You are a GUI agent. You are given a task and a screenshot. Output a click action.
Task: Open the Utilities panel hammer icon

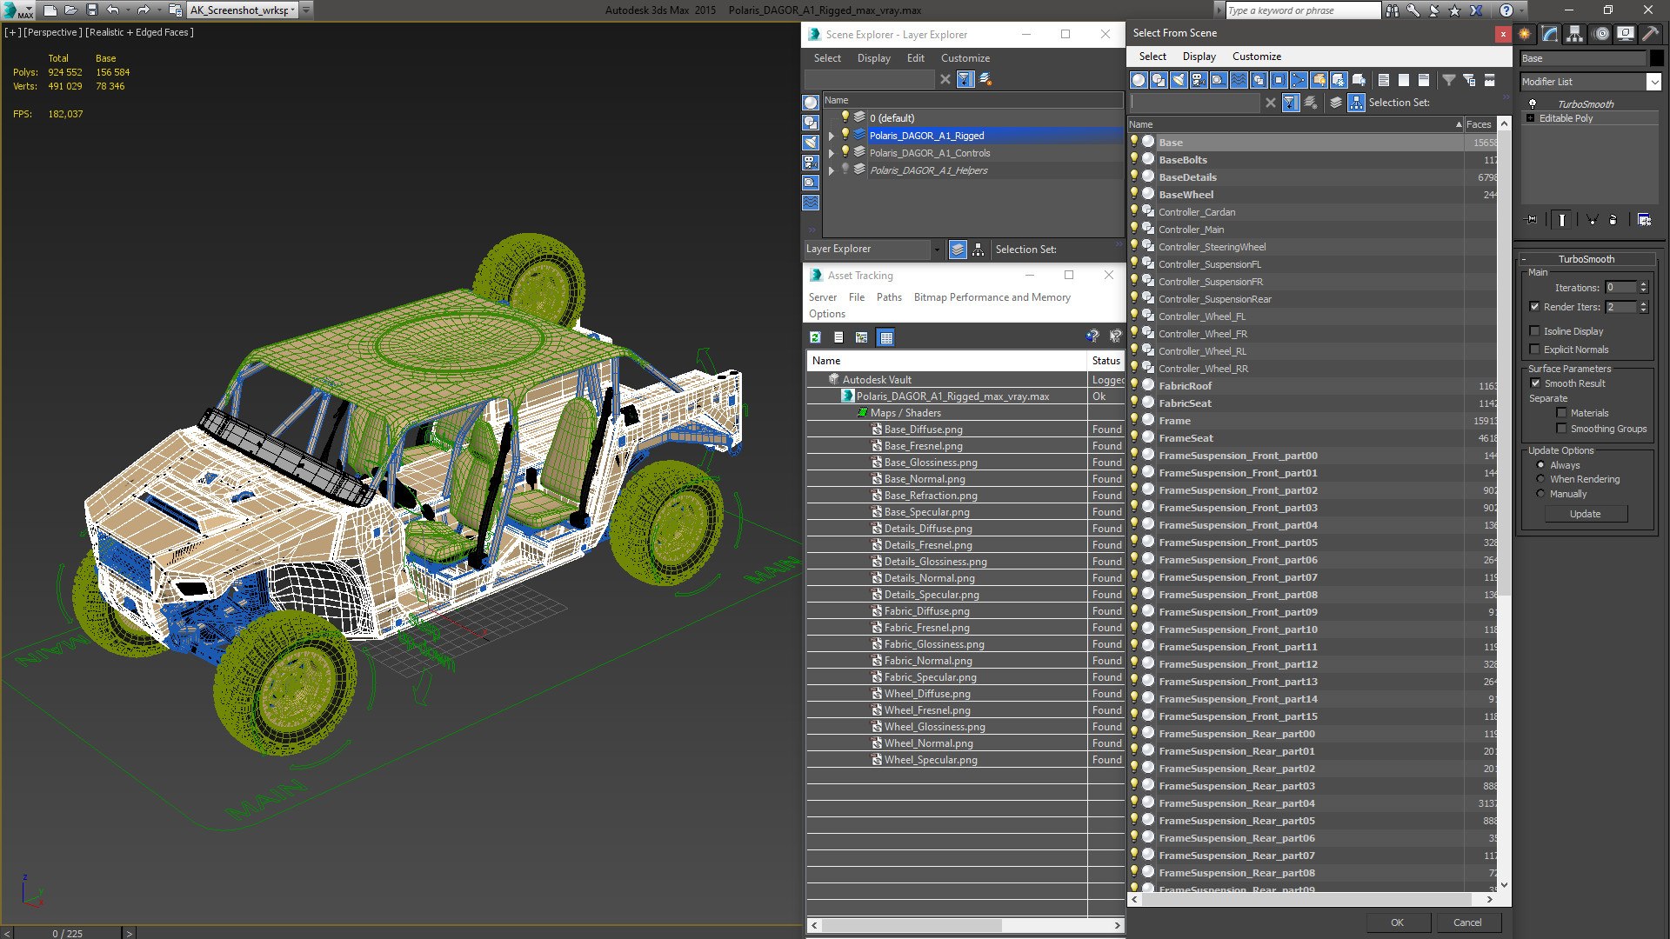(x=1650, y=34)
